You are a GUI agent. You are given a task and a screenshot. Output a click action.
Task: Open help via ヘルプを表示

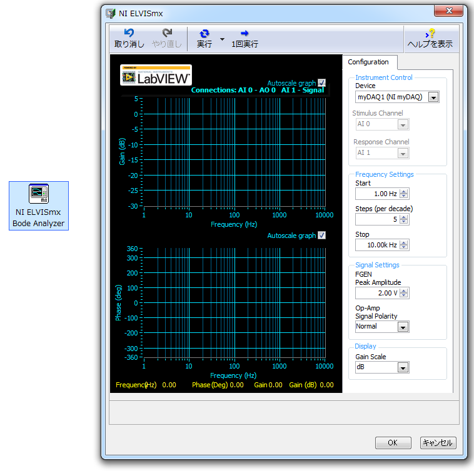coord(430,38)
